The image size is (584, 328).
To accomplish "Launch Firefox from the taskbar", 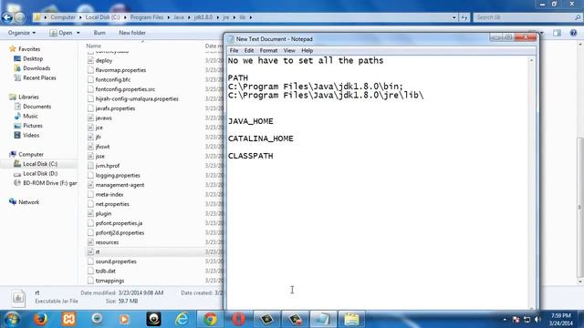I will [40, 319].
